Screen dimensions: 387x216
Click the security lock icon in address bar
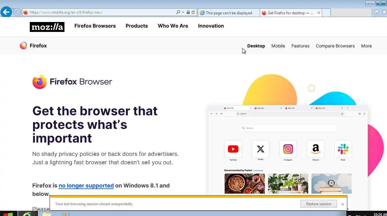click(x=188, y=12)
